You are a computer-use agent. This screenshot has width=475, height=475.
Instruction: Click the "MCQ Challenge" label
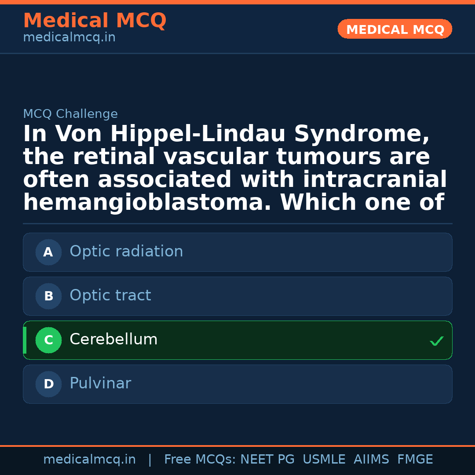tap(70, 114)
